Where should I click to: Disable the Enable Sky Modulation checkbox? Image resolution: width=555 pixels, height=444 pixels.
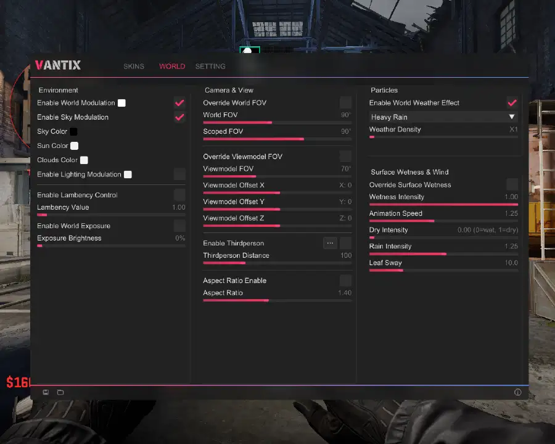tap(179, 117)
